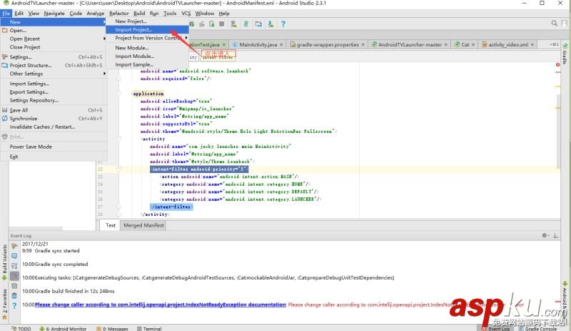Collapse the activity tag fold marker
The height and width of the screenshot is (331, 571).
[x=118, y=139]
